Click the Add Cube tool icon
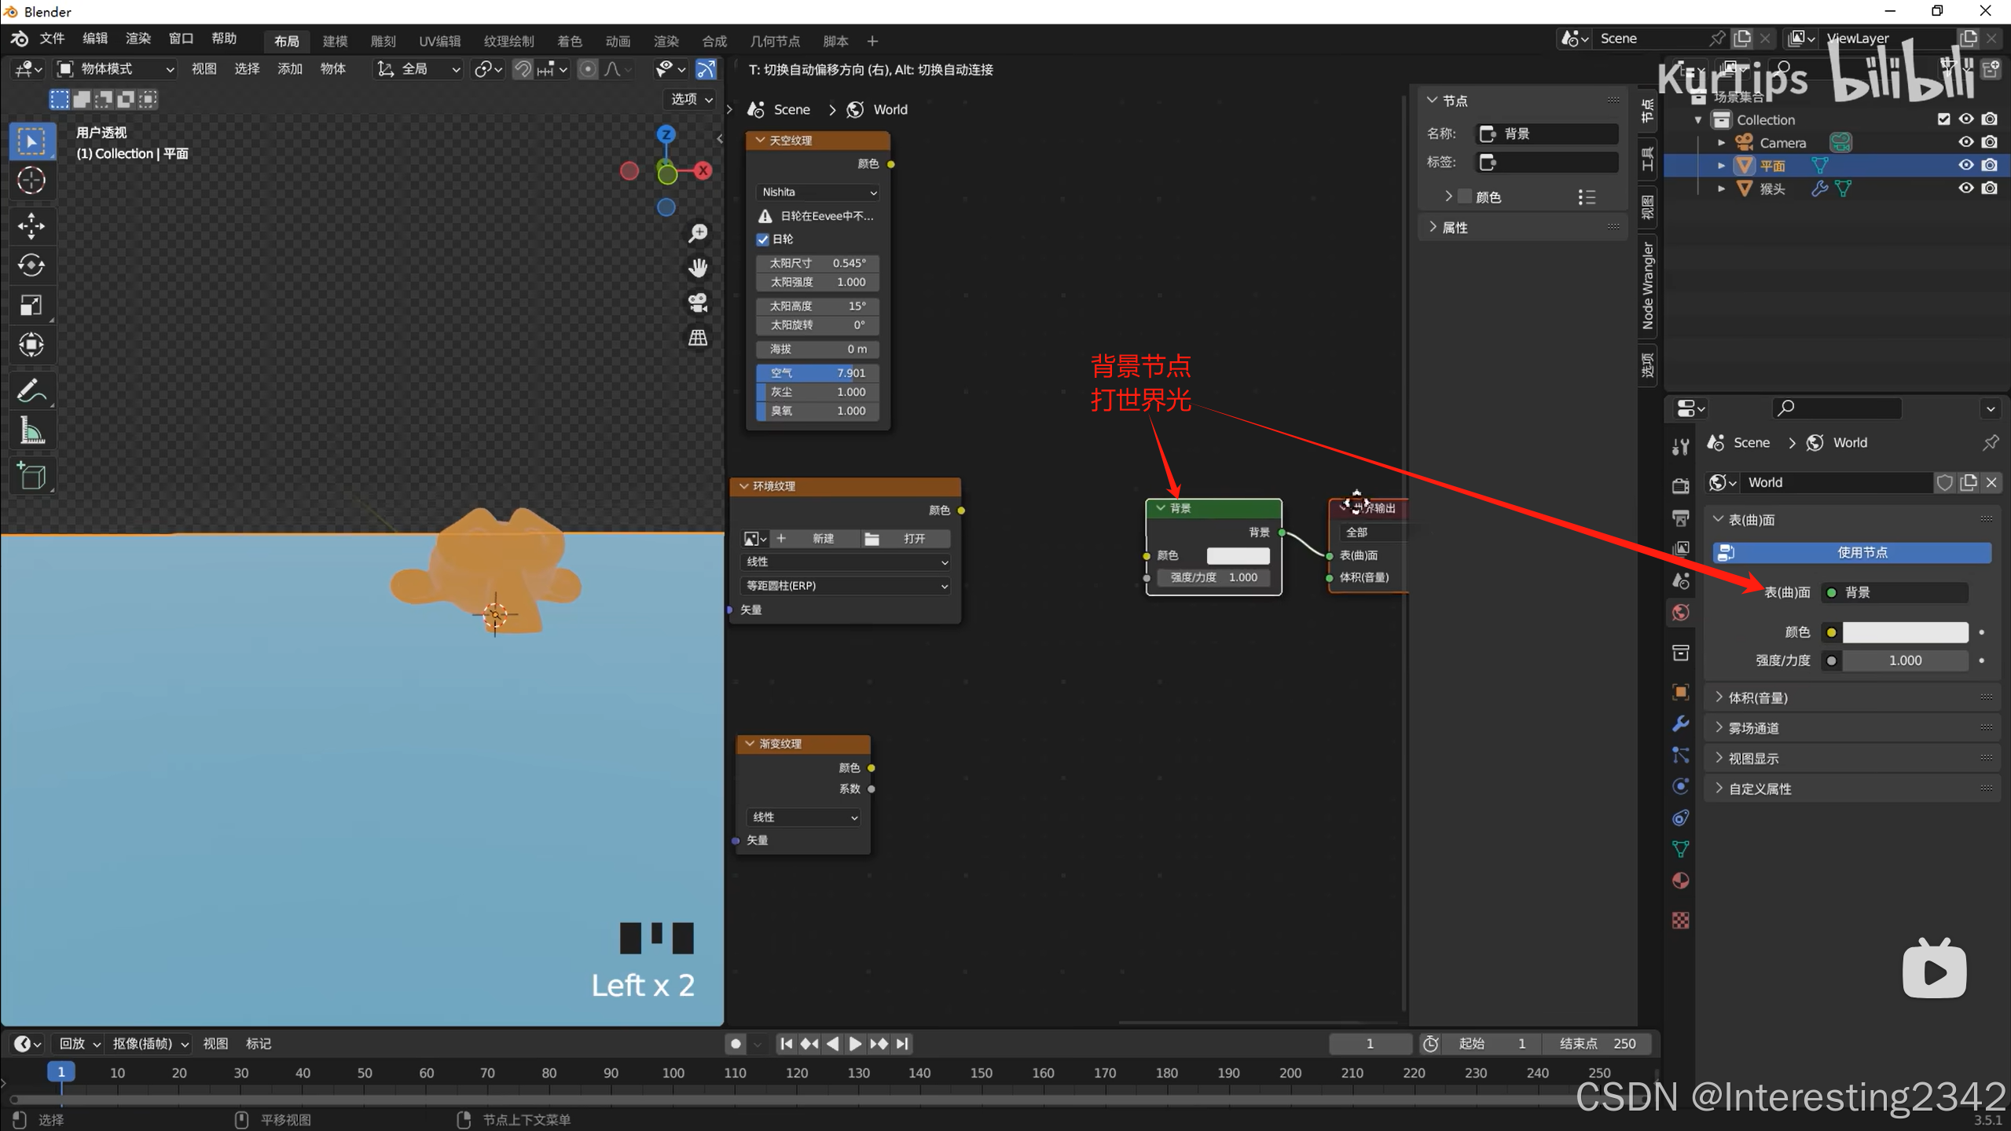The width and height of the screenshot is (2011, 1131). [31, 476]
